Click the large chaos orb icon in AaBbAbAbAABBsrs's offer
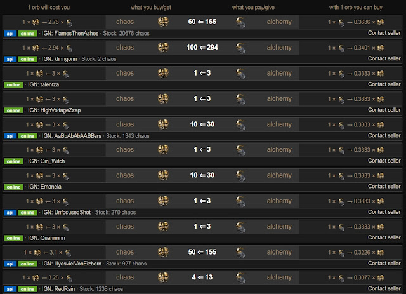Screen dimensions: 406x294 click(163, 125)
